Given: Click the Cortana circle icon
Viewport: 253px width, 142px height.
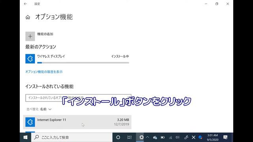Looking at the screenshot, I should pyautogui.click(x=118, y=137).
